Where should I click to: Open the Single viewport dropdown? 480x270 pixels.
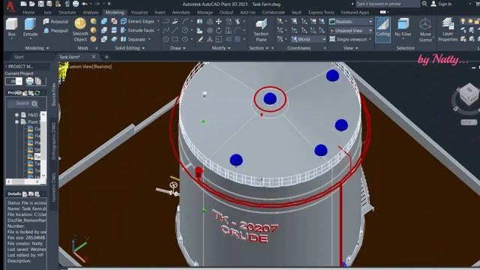click(x=351, y=39)
